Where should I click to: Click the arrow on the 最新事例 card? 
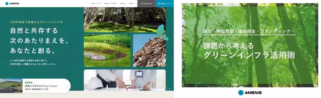68,86
